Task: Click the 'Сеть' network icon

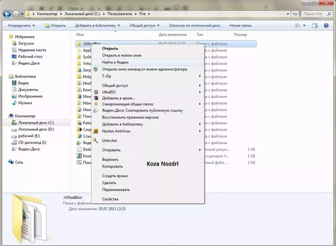Action: point(11,162)
